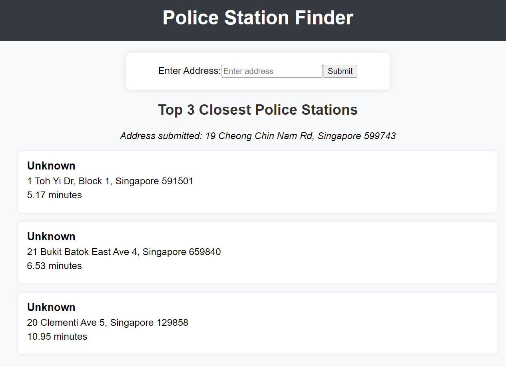Click the Unknown title on the third card
This screenshot has width=506, height=367.
pyautogui.click(x=51, y=307)
